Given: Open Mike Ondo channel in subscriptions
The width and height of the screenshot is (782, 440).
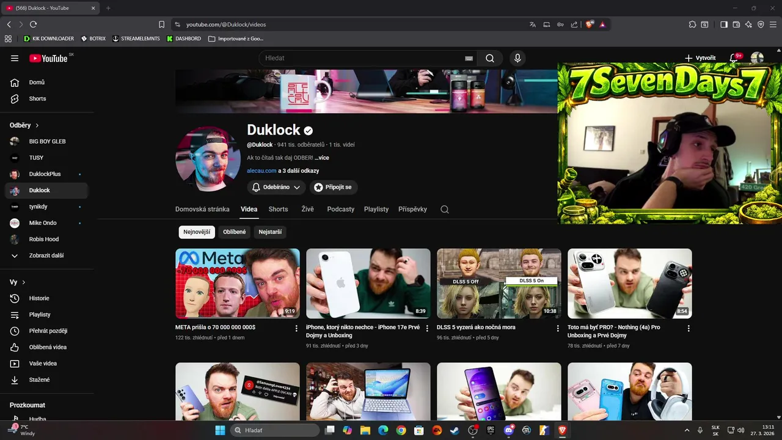Looking at the screenshot, I should pyautogui.click(x=47, y=223).
